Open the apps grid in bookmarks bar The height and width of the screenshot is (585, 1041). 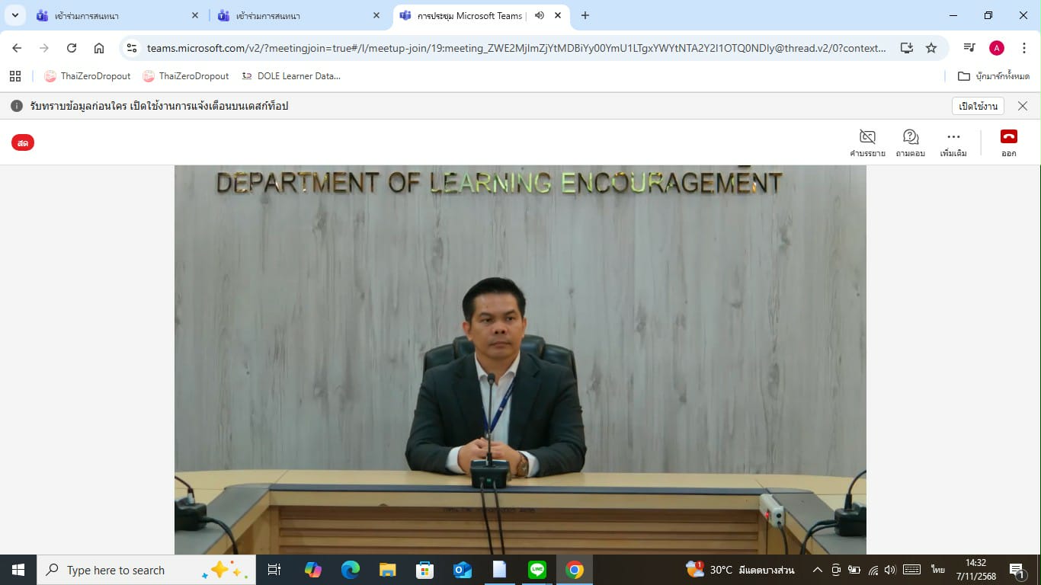click(x=15, y=76)
